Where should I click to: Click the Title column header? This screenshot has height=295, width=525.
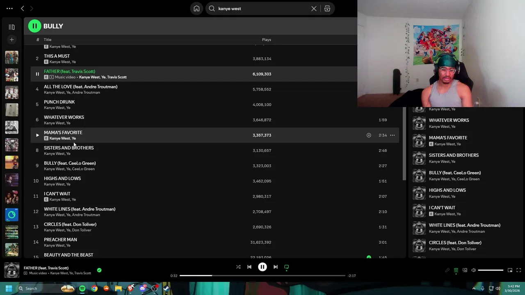pos(48,40)
